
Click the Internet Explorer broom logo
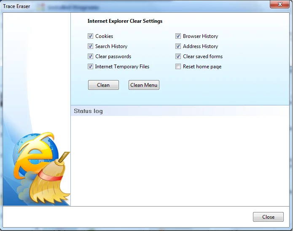42,168
